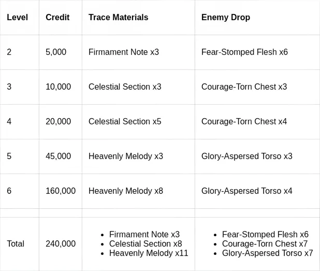Image resolution: width=320 pixels, height=271 pixels.
Task: Click the 10,000 credit cell
Action: click(58, 87)
